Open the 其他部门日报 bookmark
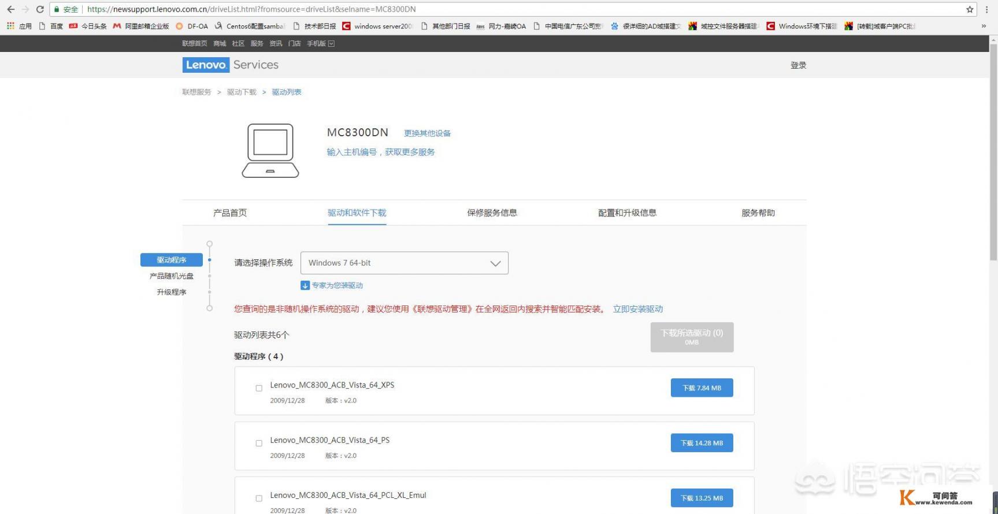Image resolution: width=998 pixels, height=514 pixels. pos(446,26)
